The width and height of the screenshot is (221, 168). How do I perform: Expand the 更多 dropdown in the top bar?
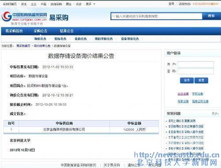click(x=90, y=4)
